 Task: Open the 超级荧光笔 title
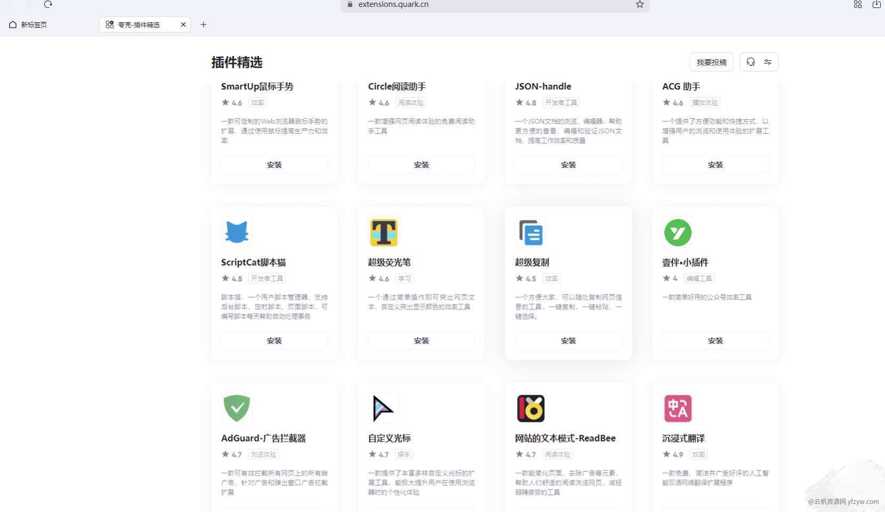[x=389, y=262]
